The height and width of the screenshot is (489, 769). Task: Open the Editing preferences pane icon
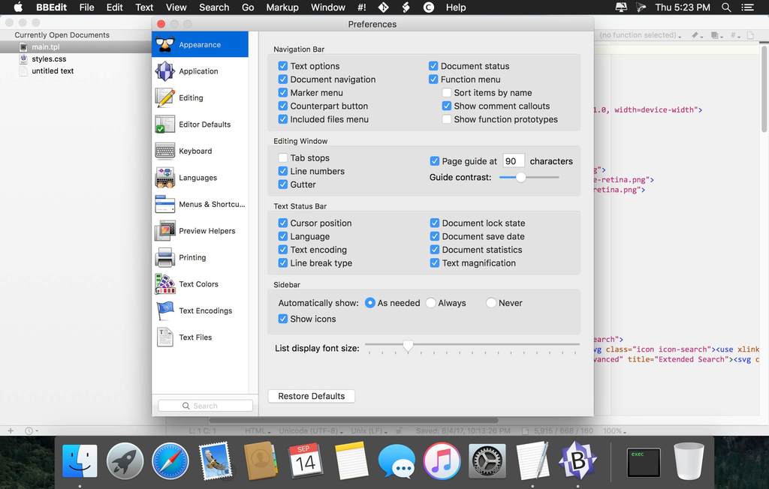[x=165, y=98]
